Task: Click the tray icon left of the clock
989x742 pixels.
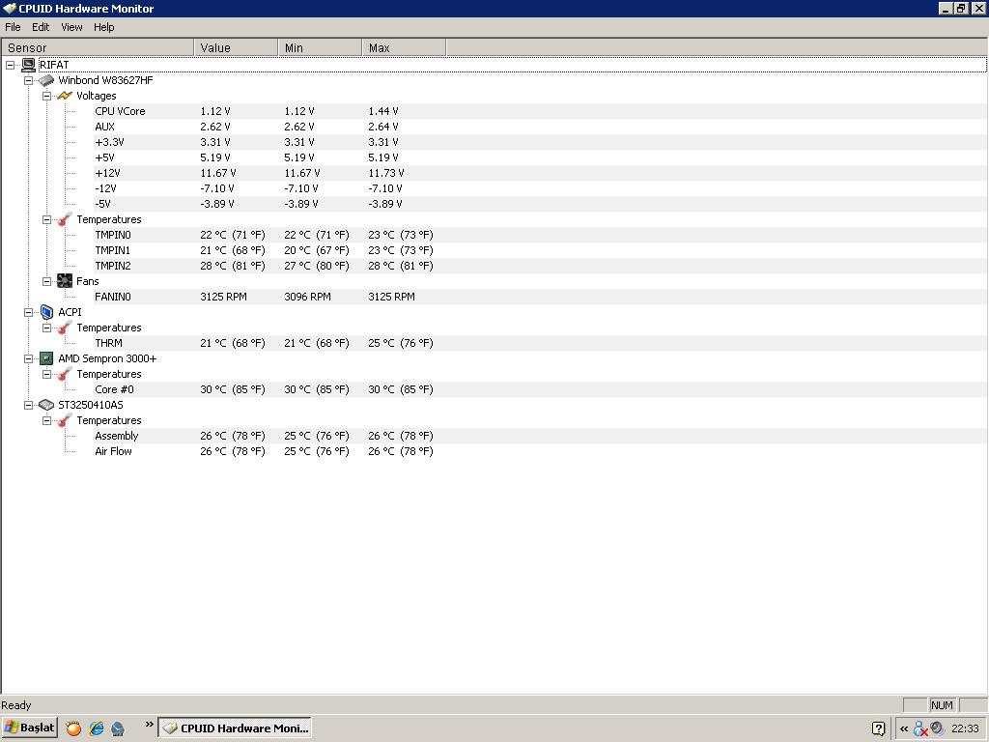Action: pyautogui.click(x=937, y=728)
